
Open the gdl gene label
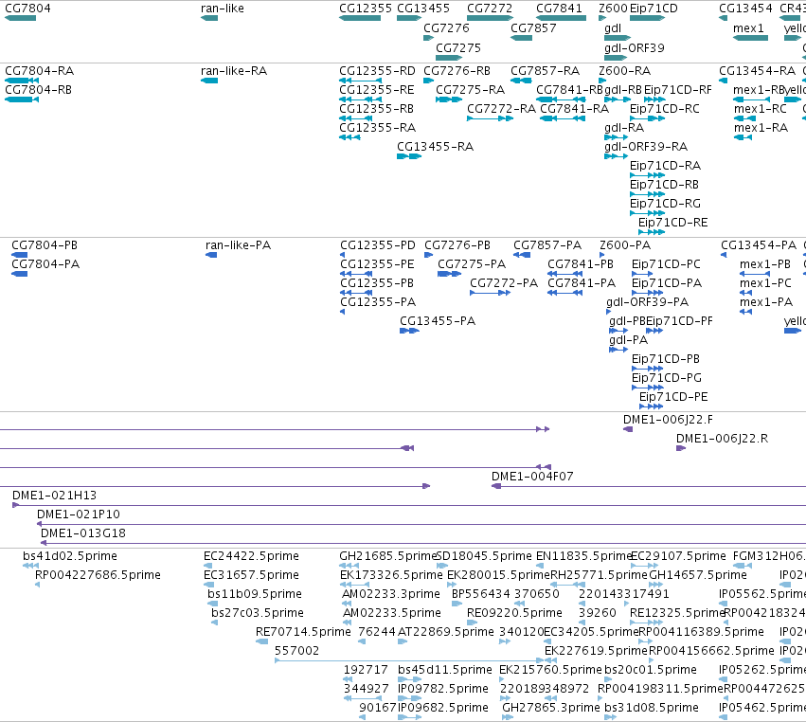[x=613, y=28]
